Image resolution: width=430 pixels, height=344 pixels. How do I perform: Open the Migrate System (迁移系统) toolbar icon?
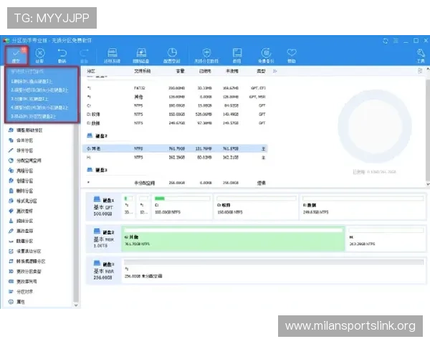113,55
